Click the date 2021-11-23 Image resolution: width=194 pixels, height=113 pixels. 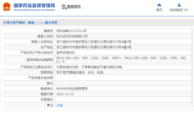(x=65, y=94)
